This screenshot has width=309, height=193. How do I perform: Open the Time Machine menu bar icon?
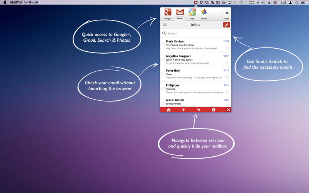point(236,3)
